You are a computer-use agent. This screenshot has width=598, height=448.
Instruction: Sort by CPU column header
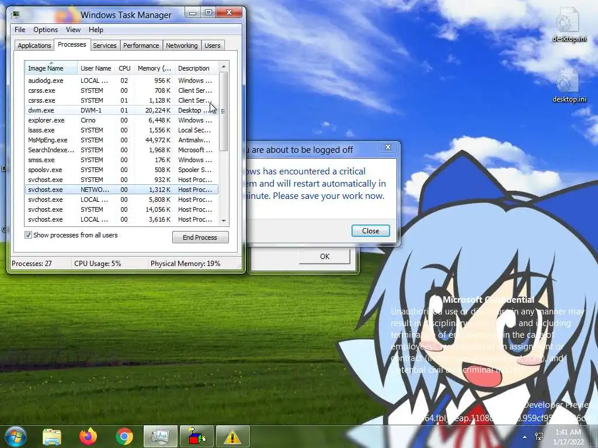coord(124,68)
